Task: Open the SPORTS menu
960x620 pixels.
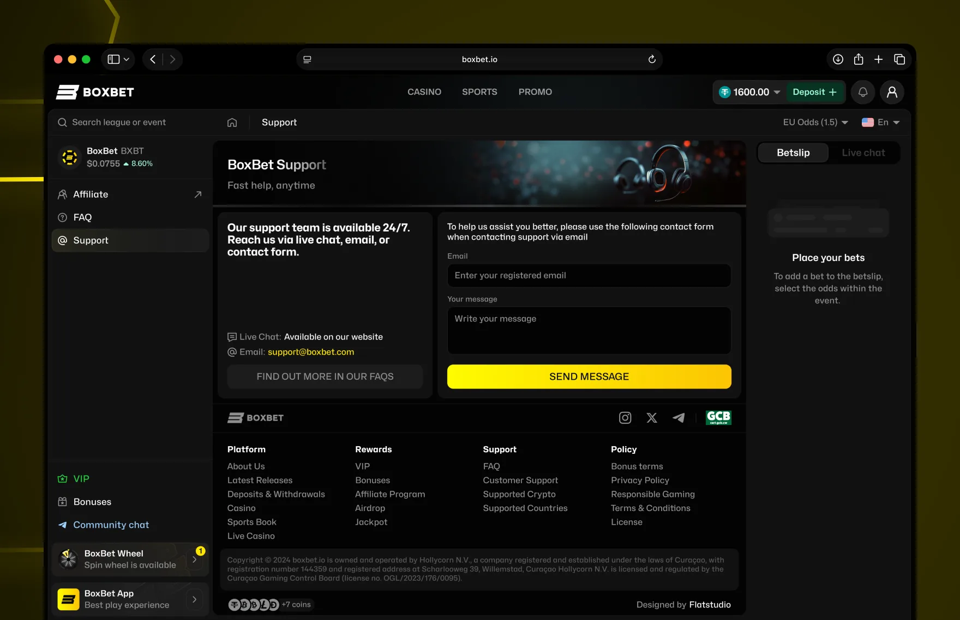Action: pyautogui.click(x=479, y=92)
